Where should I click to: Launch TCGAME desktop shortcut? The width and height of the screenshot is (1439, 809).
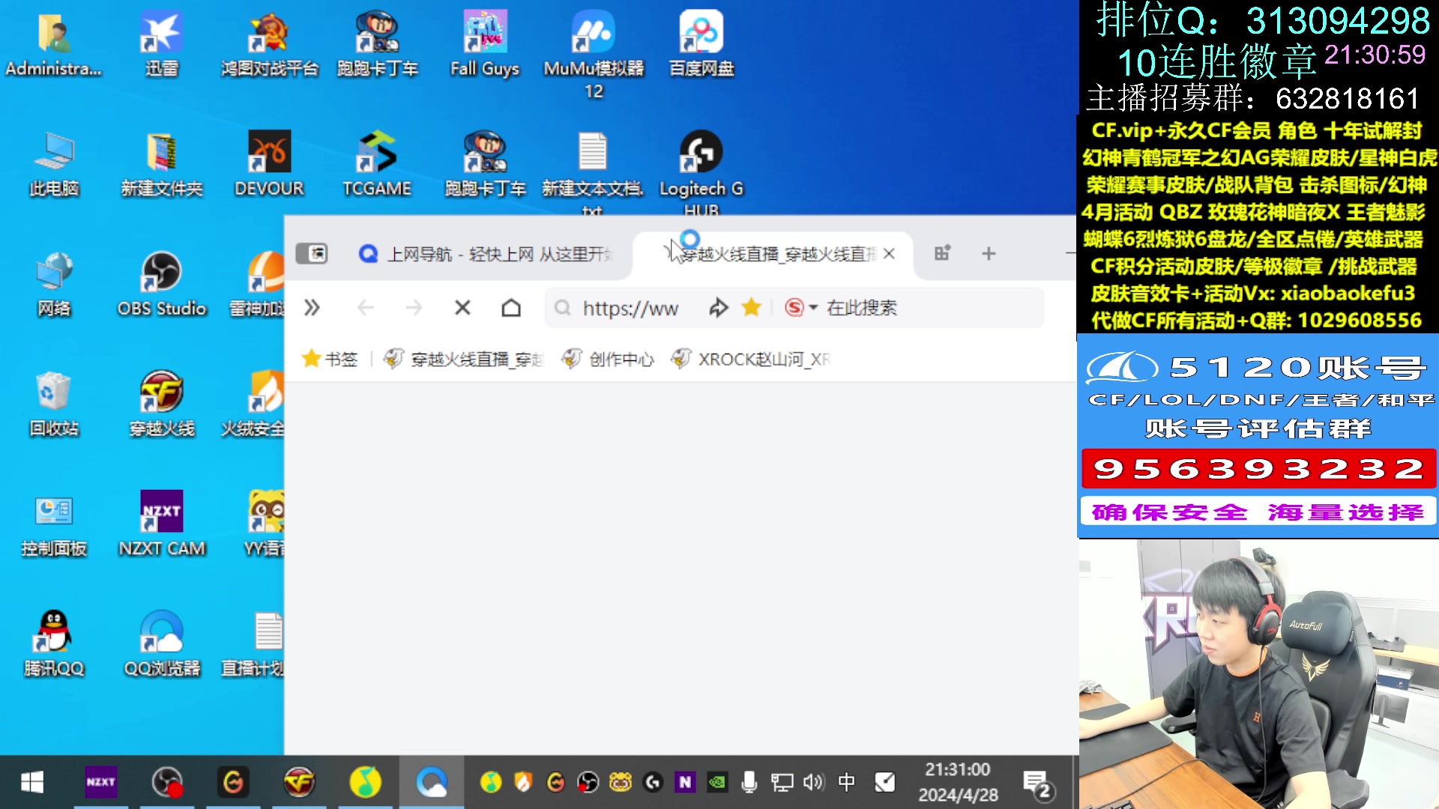click(x=377, y=165)
